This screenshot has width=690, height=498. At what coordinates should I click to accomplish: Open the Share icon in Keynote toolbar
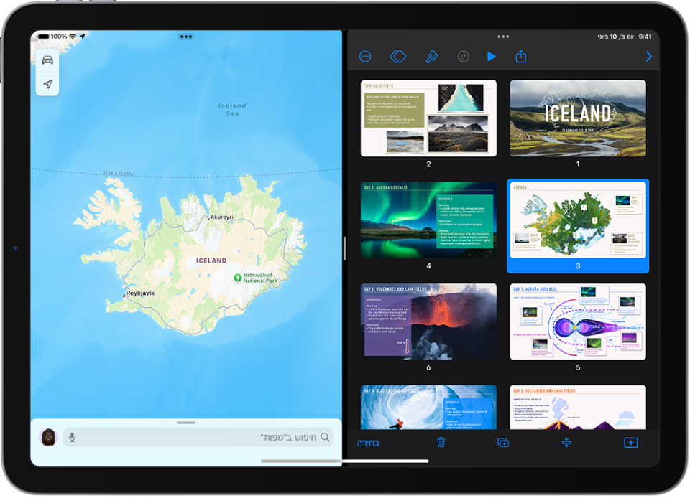tap(521, 57)
